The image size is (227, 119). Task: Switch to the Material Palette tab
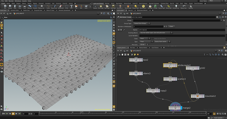tap(143, 48)
